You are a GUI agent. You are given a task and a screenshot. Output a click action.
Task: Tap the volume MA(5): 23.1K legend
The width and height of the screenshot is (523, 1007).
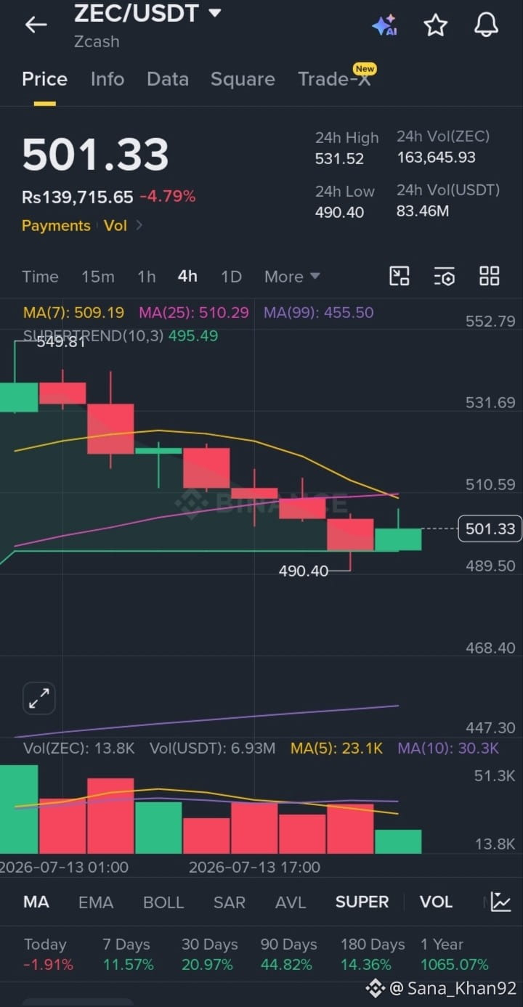tap(336, 749)
